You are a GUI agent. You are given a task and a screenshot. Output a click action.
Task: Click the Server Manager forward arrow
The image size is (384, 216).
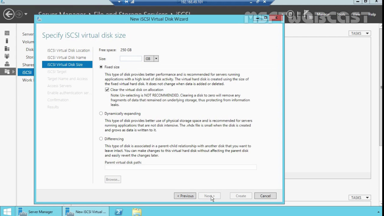(x=19, y=14)
